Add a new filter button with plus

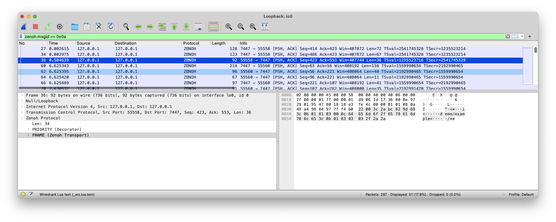click(529, 36)
